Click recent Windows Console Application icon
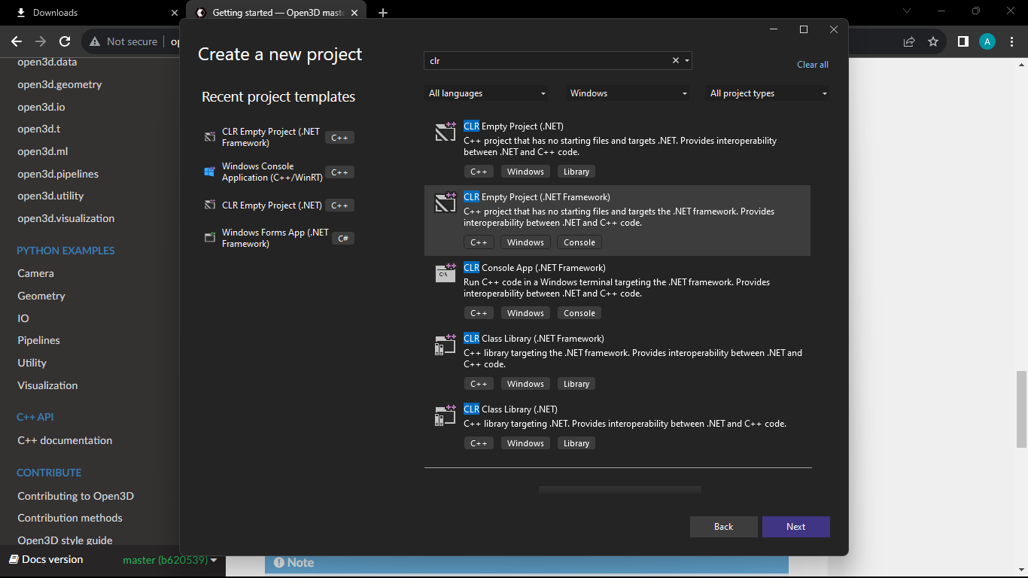Image resolution: width=1028 pixels, height=578 pixels. [x=210, y=172]
